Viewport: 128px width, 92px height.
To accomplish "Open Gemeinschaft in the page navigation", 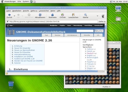I will click(x=99, y=25).
